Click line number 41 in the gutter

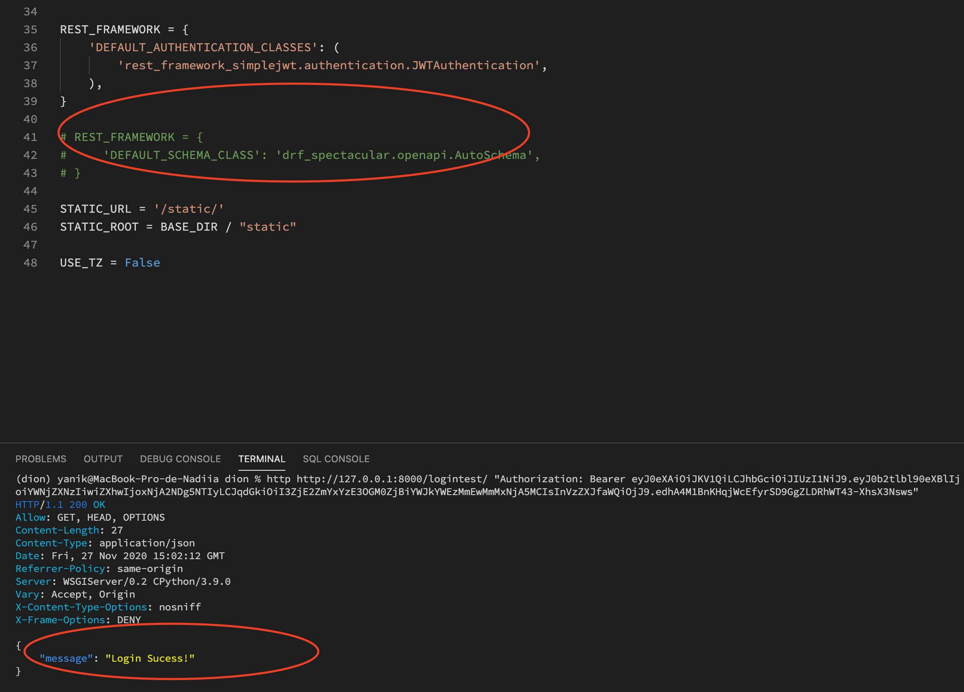tap(30, 137)
